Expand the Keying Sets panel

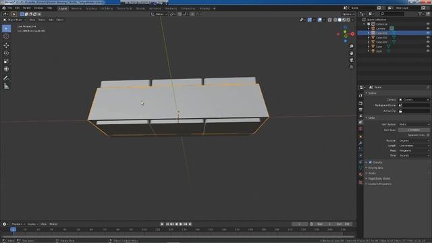(375, 168)
